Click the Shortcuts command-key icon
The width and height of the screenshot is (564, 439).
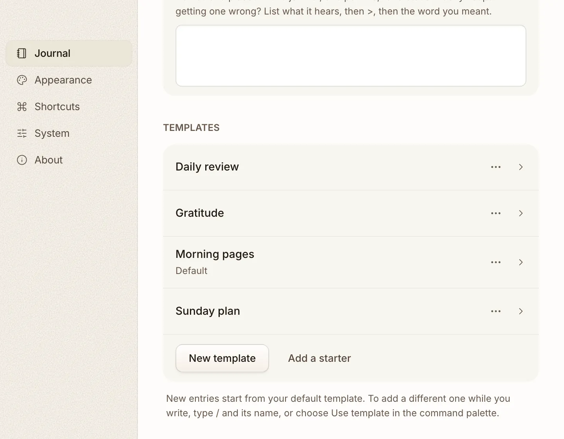pyautogui.click(x=22, y=107)
